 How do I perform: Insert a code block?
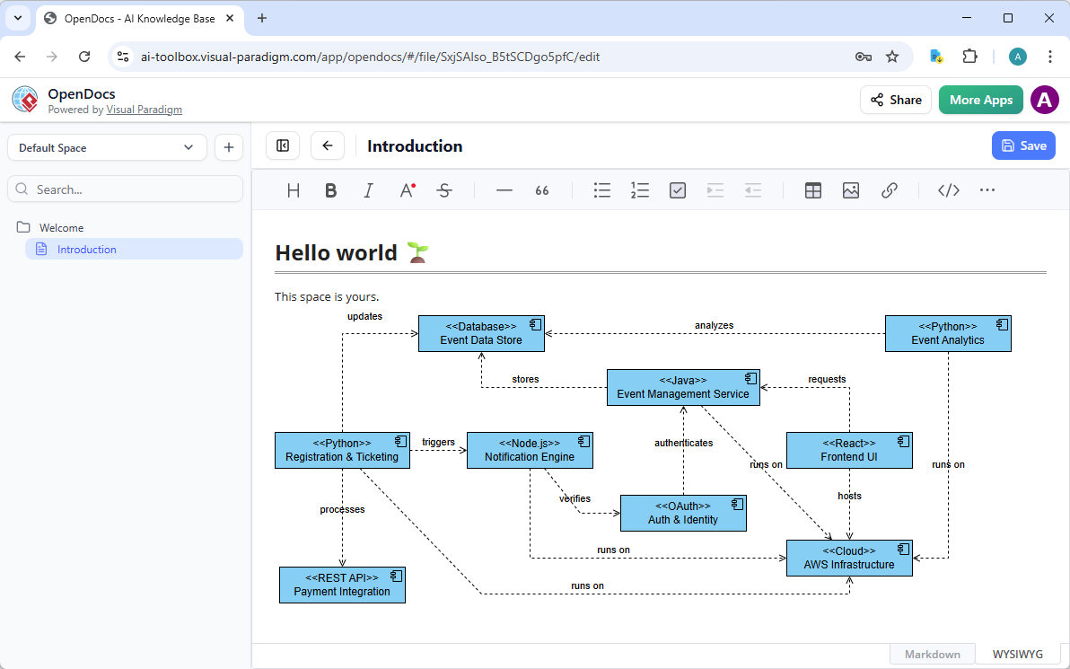click(948, 189)
